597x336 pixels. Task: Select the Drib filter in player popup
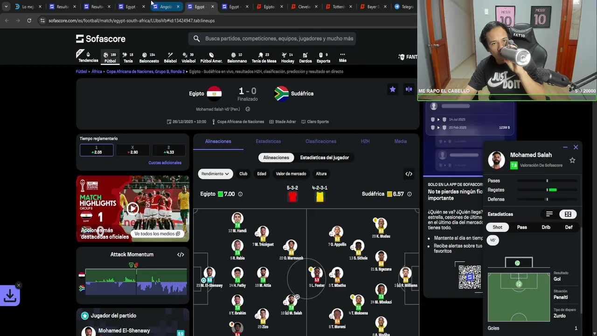coord(546,227)
